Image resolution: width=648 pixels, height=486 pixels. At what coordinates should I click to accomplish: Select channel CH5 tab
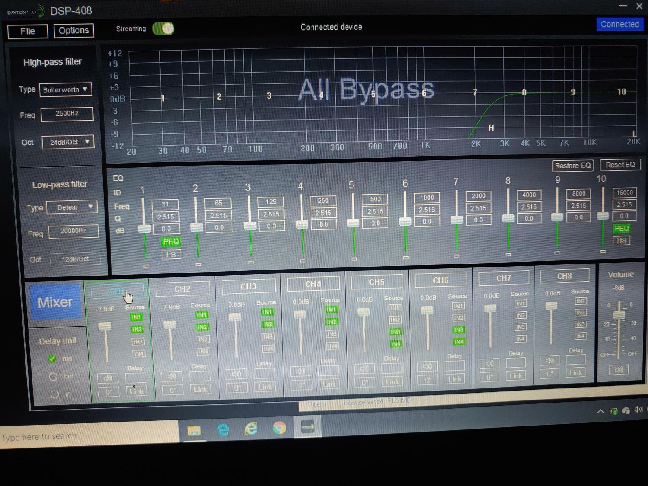pyautogui.click(x=377, y=282)
